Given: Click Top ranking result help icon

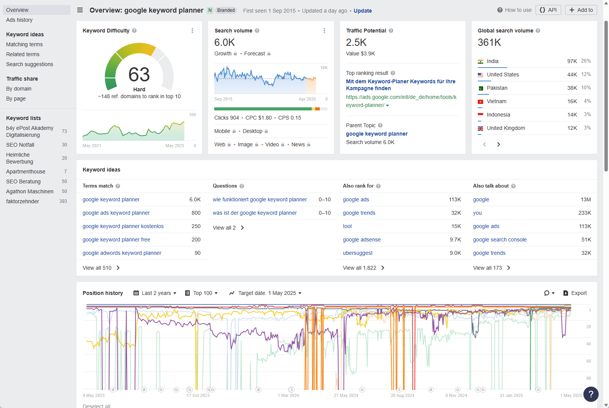Looking at the screenshot, I should [393, 73].
